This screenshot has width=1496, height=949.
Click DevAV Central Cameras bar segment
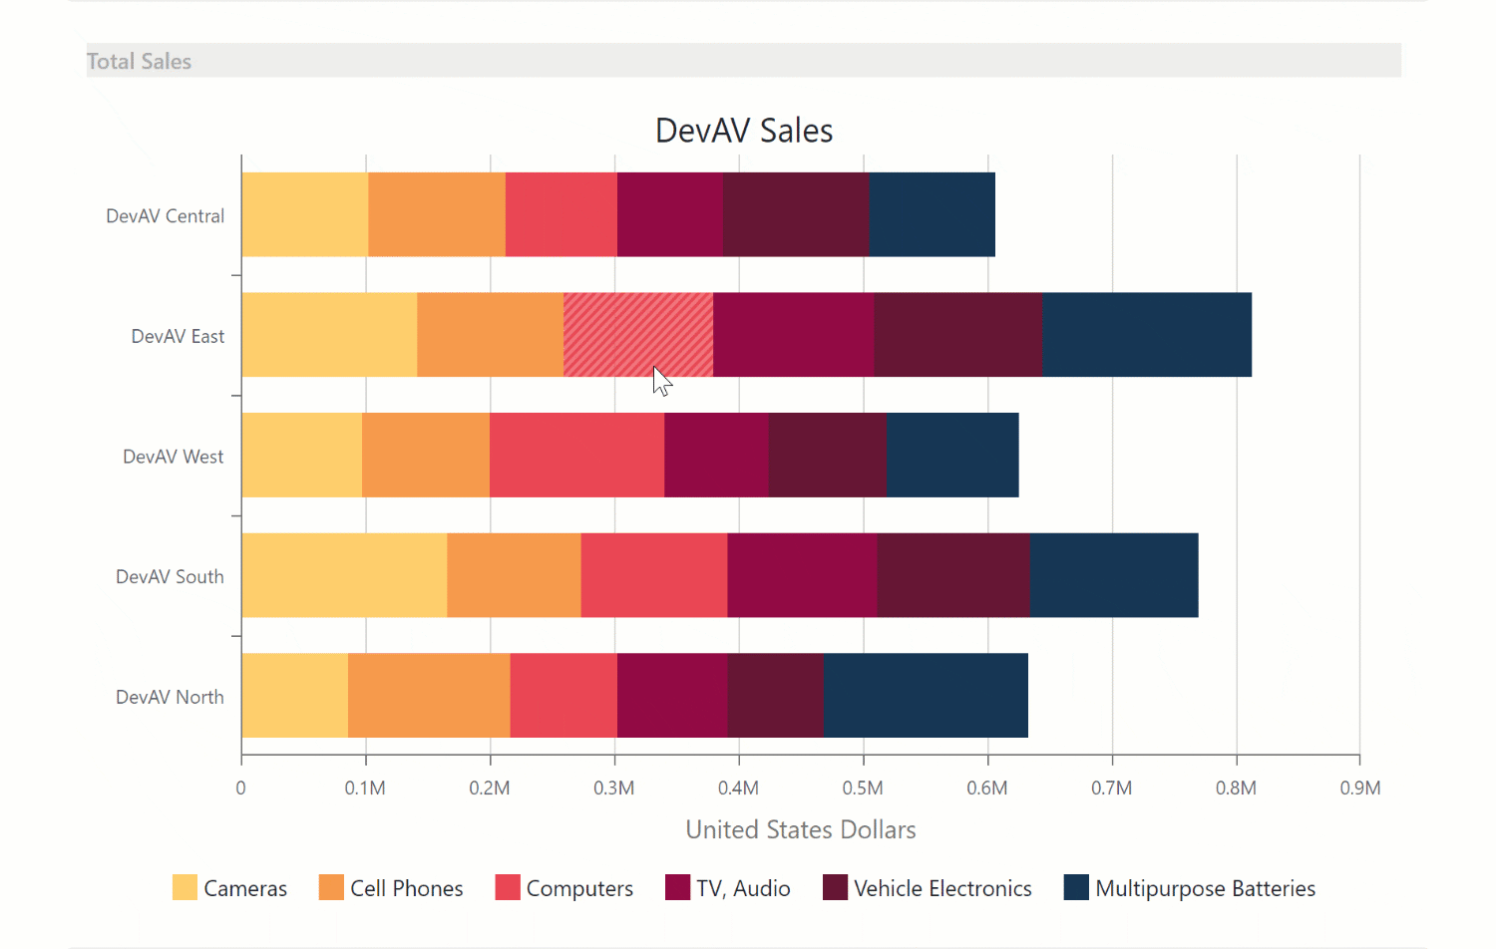pos(304,214)
